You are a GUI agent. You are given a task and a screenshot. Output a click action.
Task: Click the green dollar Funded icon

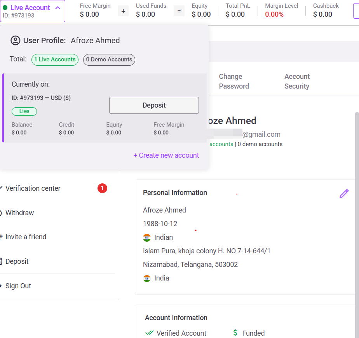[235, 333]
